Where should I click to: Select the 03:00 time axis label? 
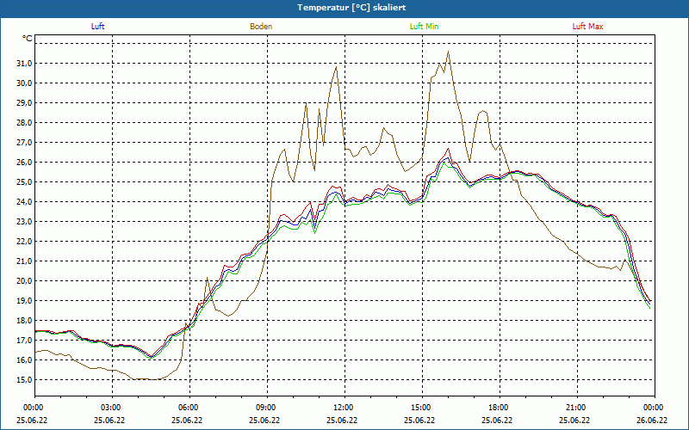pyautogui.click(x=111, y=408)
